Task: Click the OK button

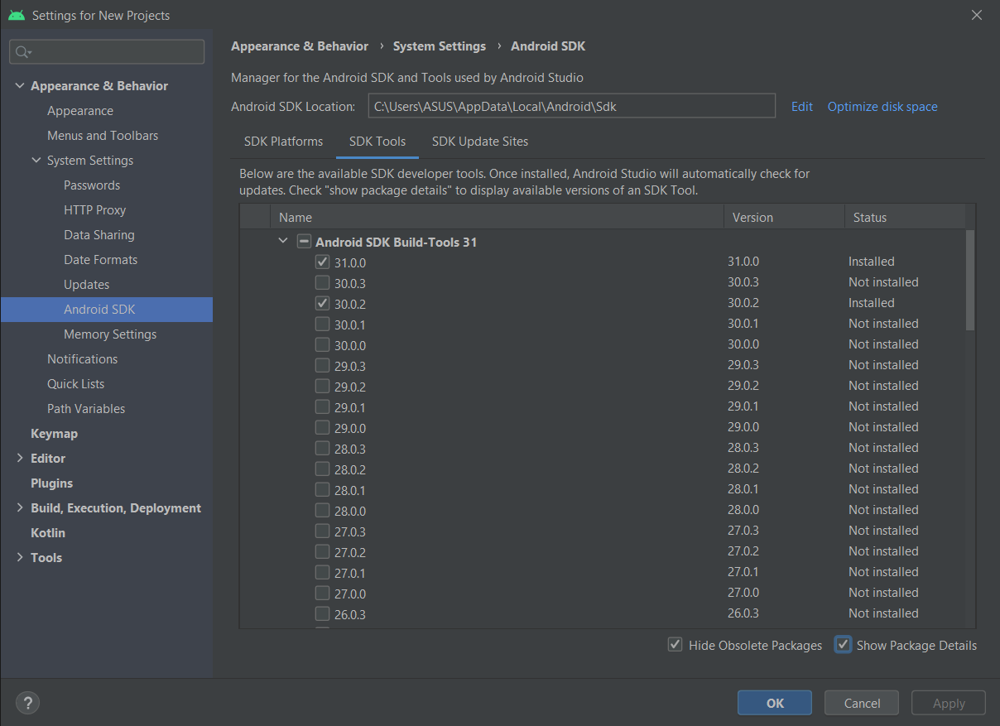Action: click(x=775, y=703)
